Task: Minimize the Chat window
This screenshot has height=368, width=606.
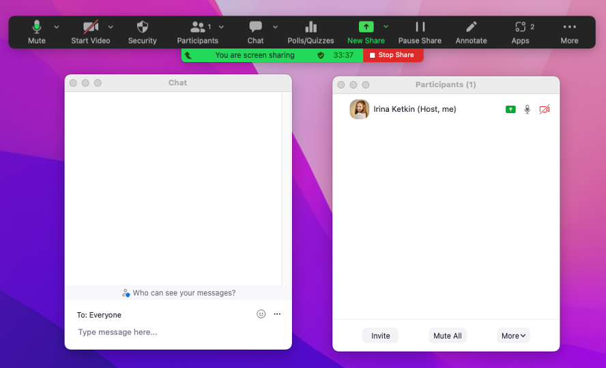Action: pos(85,83)
